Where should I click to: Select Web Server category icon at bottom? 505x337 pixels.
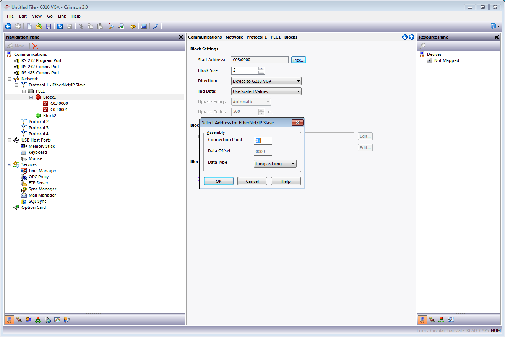coord(47,319)
